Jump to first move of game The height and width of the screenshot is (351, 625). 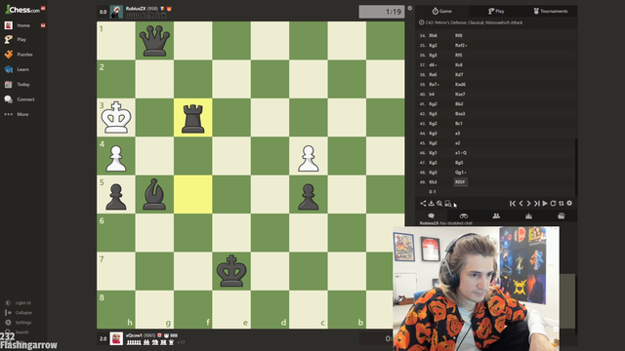(513, 204)
